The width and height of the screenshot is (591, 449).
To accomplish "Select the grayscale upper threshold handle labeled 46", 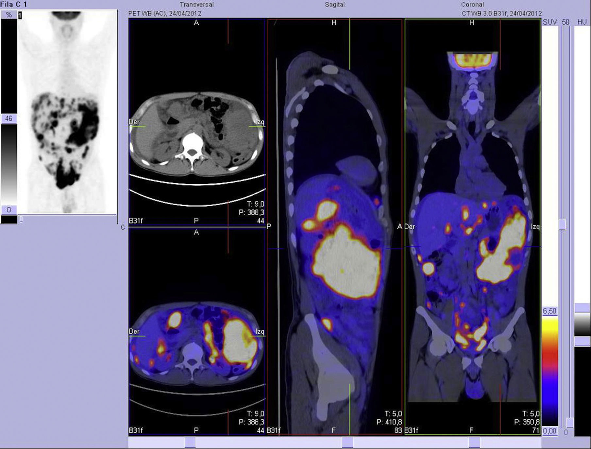I will click(x=8, y=119).
